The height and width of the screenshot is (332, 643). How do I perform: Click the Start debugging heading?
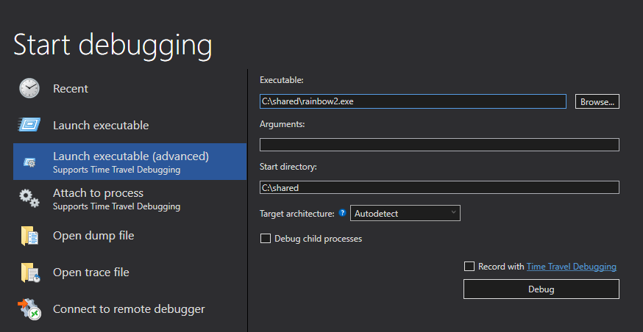(113, 45)
